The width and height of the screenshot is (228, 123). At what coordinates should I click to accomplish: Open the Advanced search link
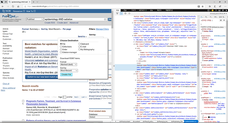coord(74,23)
